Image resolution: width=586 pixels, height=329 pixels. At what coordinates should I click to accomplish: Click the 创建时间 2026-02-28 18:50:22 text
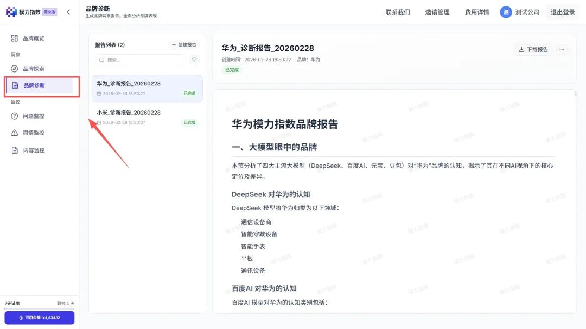(256, 60)
